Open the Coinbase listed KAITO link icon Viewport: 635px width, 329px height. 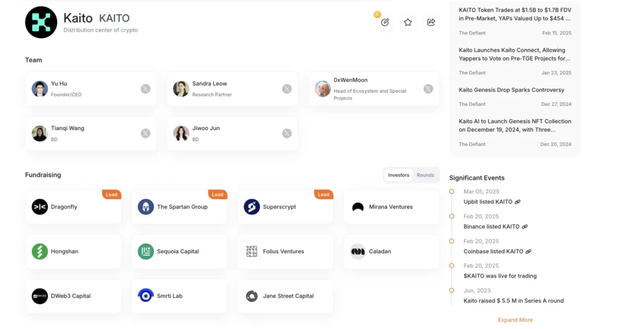click(528, 252)
